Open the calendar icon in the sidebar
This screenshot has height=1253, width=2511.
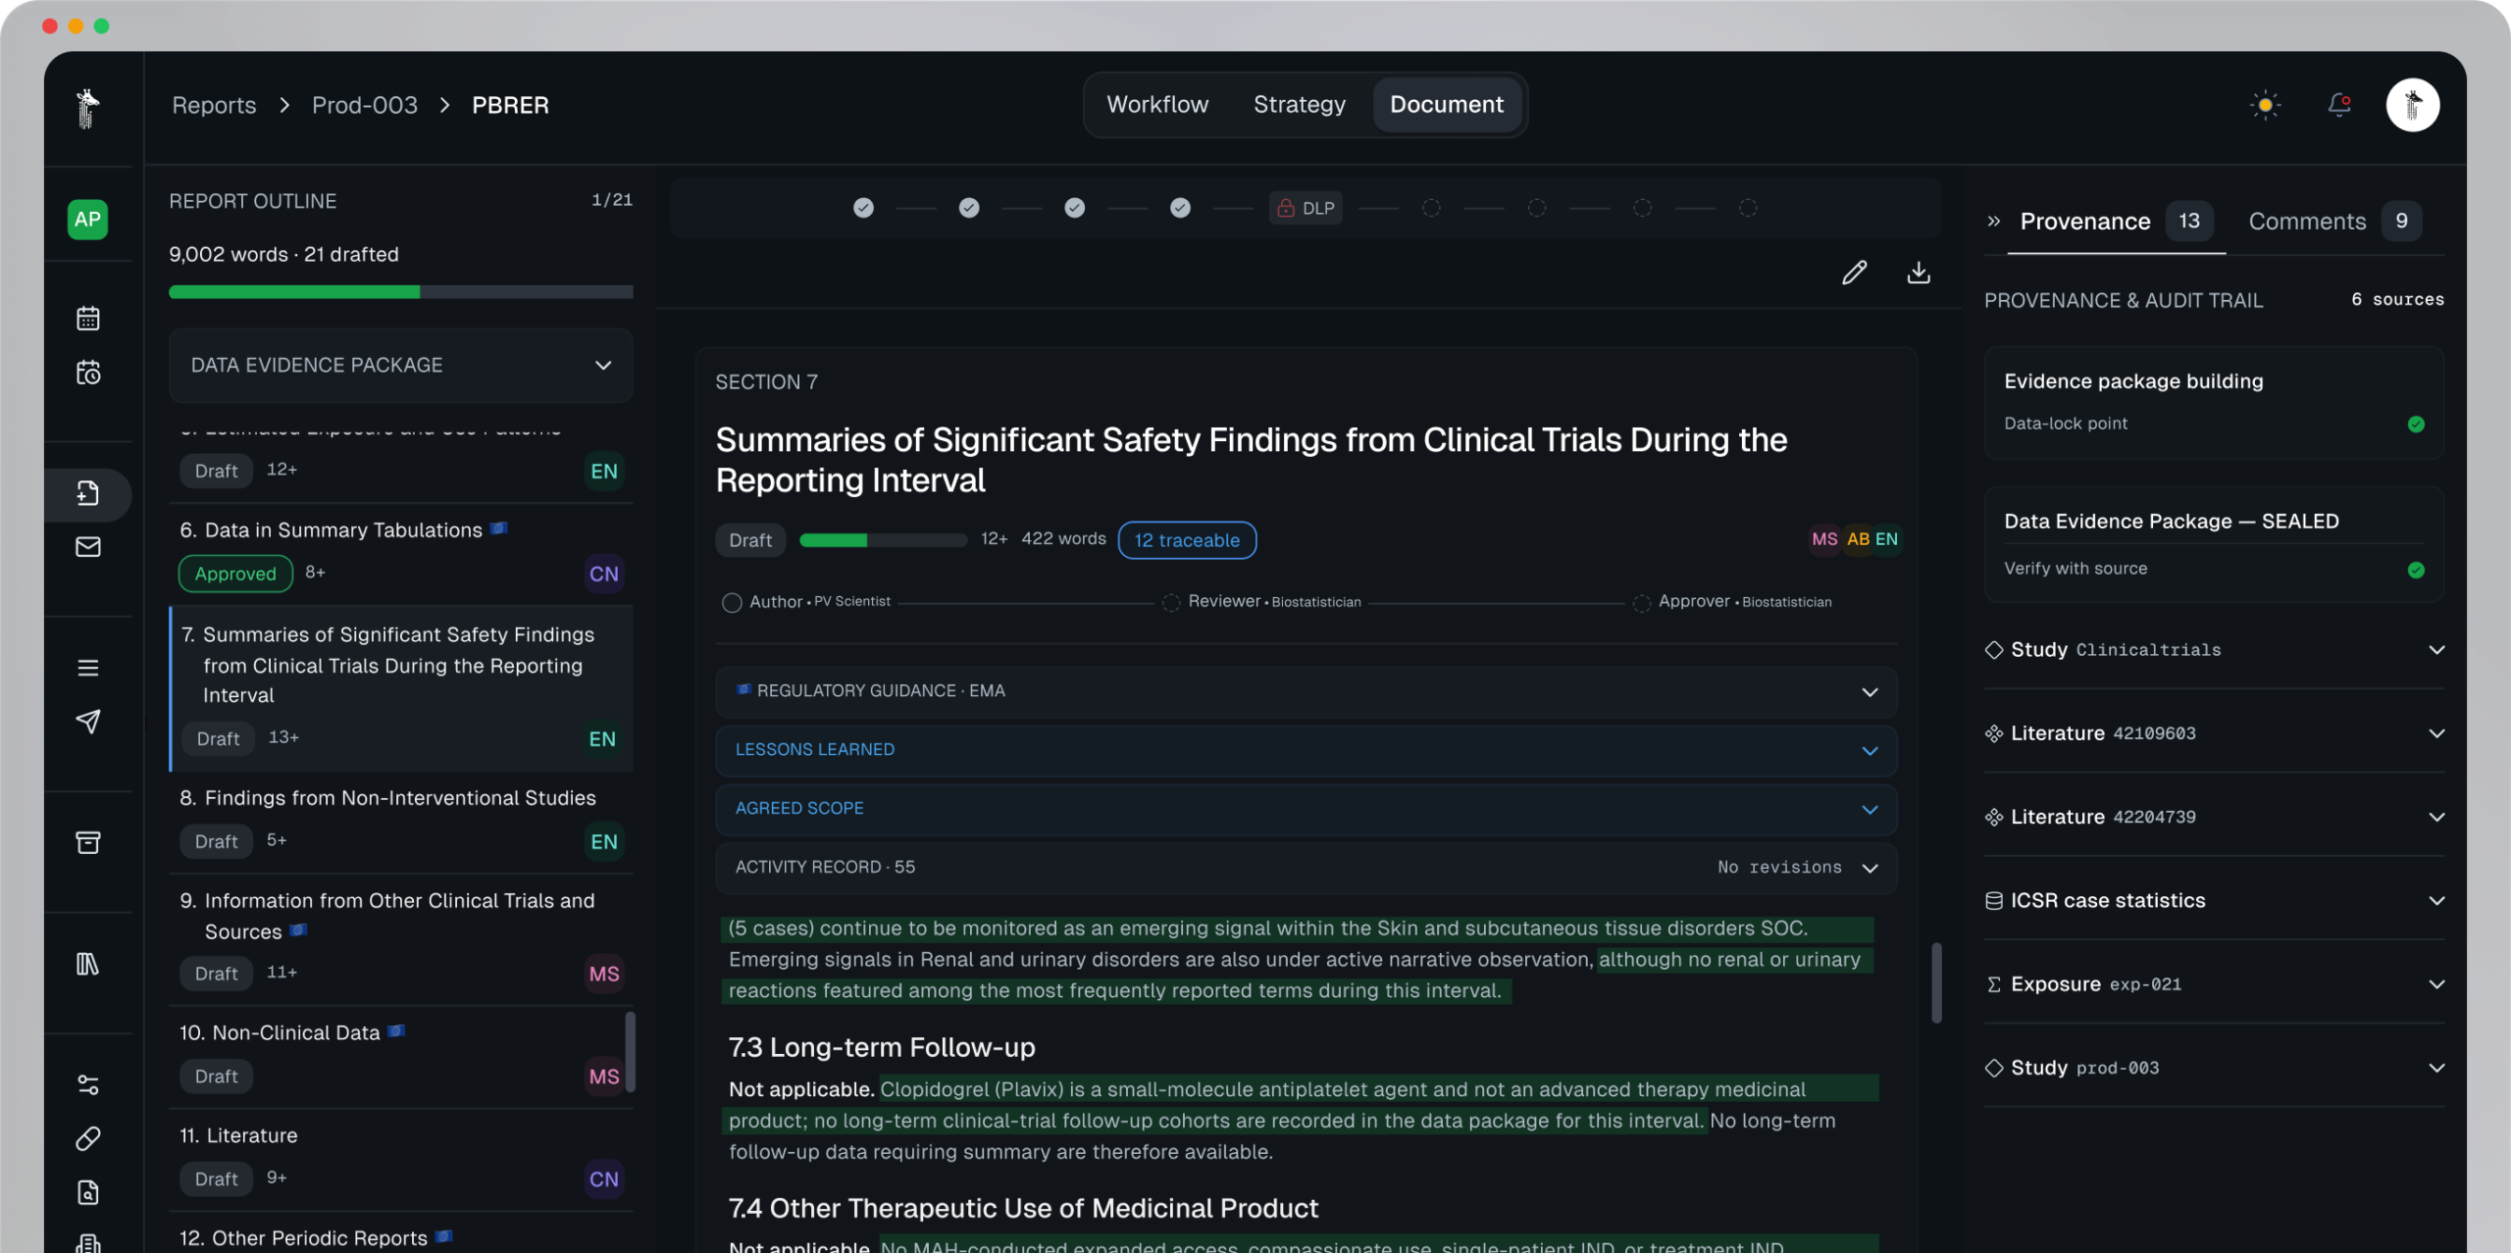(x=88, y=318)
